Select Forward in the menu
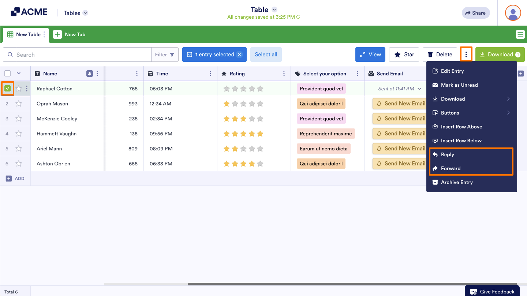The image size is (527, 296). point(472,168)
